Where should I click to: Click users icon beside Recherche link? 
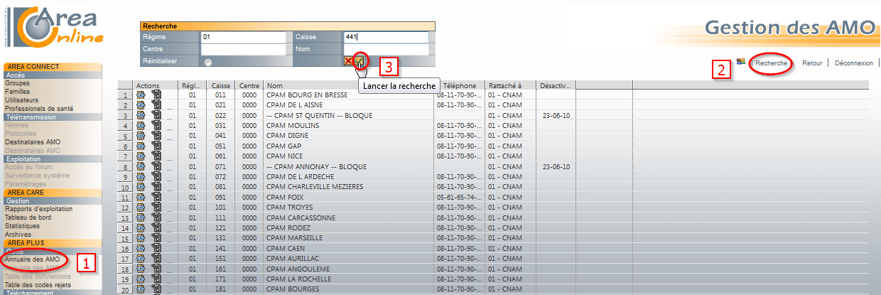tap(740, 62)
